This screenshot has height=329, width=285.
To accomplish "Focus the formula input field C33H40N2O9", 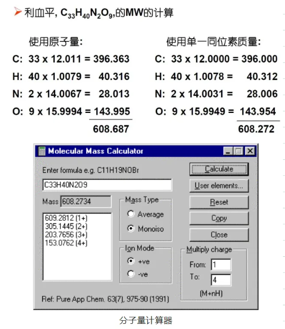I will pyautogui.click(x=107, y=185).
